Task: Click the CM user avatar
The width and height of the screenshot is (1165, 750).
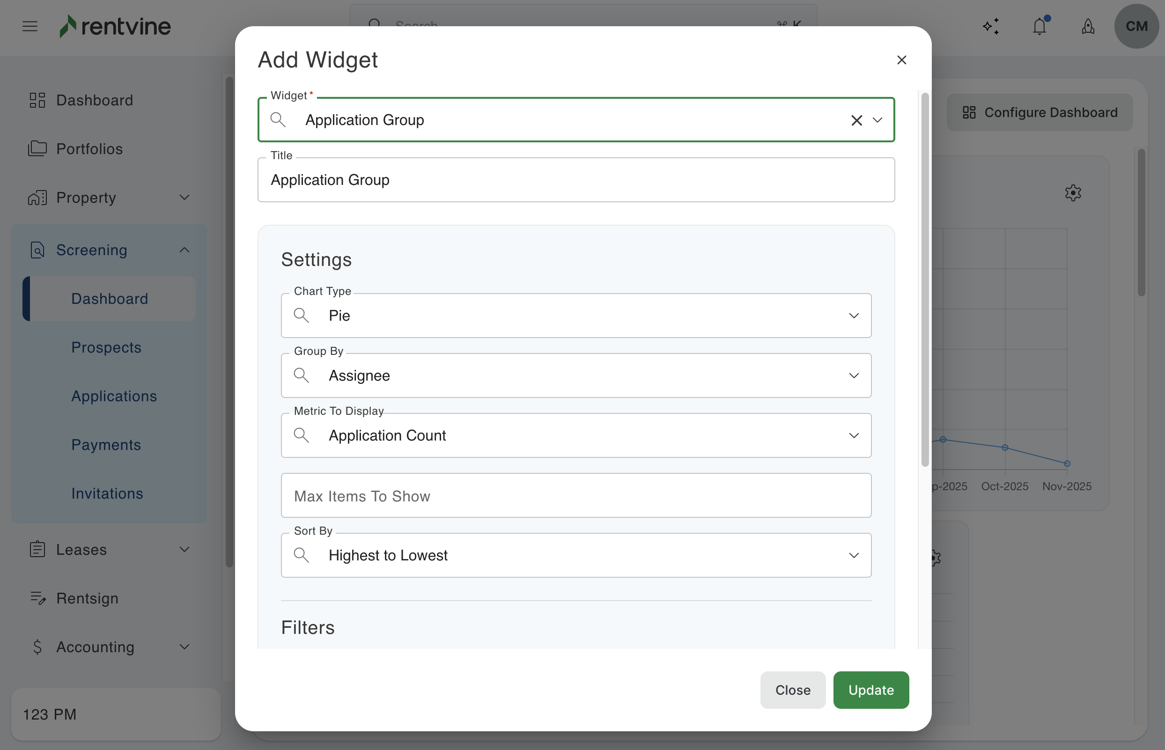Action: click(1136, 26)
